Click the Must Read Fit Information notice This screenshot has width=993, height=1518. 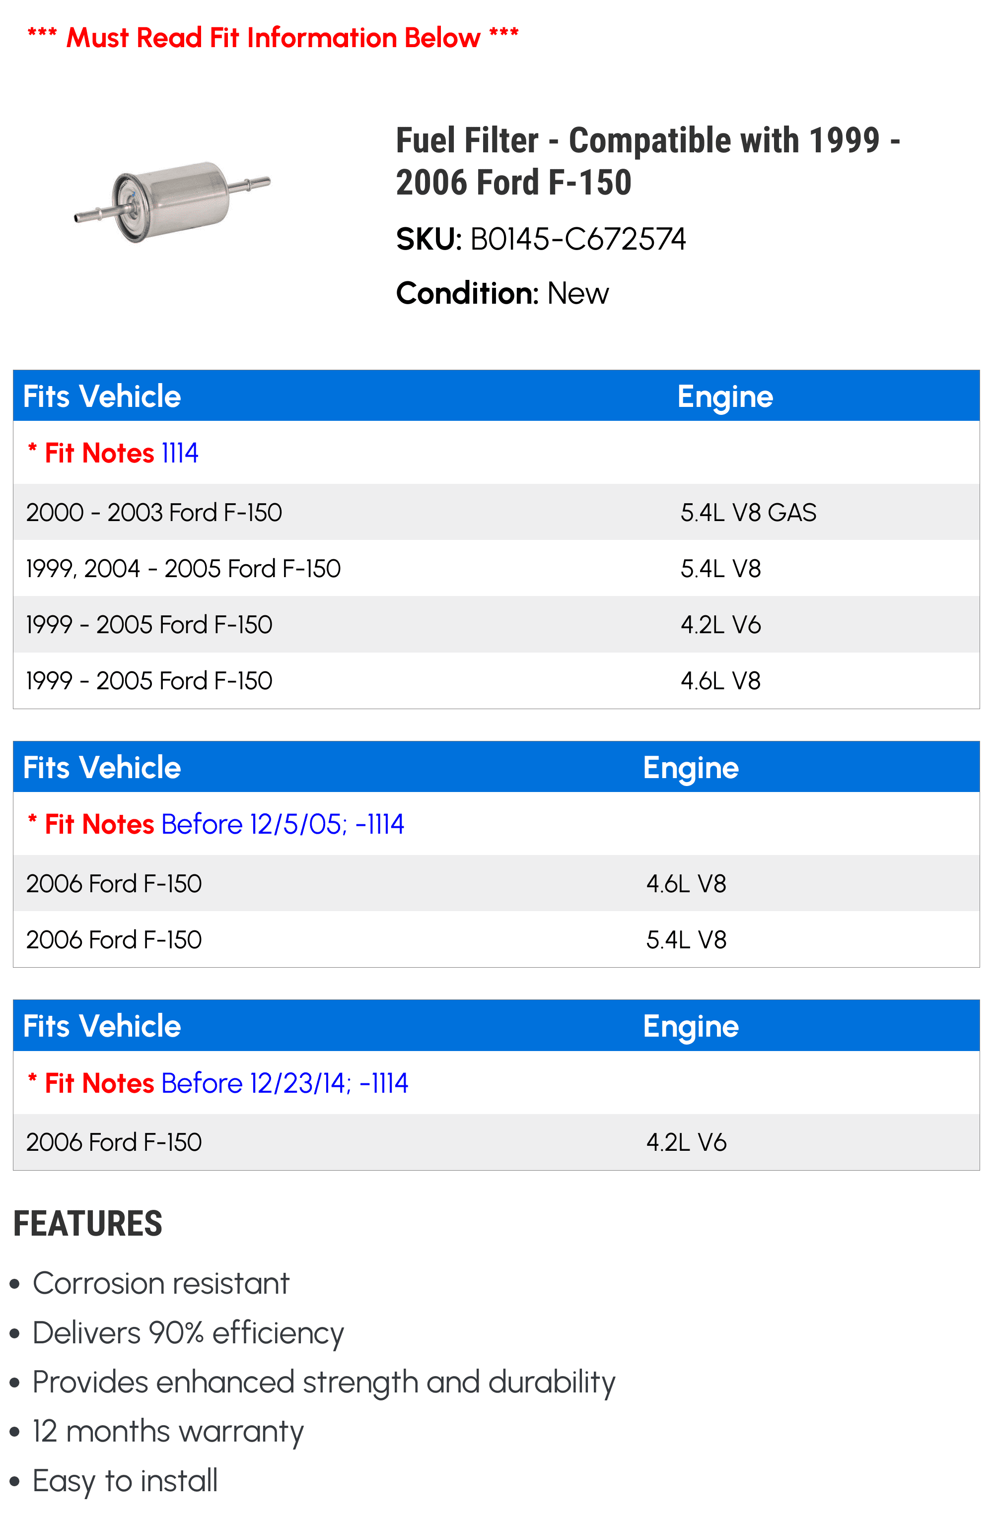point(273,38)
